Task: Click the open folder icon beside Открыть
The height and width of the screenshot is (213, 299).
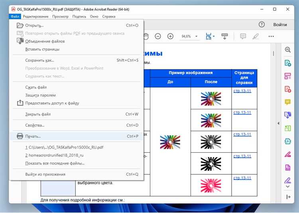Action: pos(20,26)
